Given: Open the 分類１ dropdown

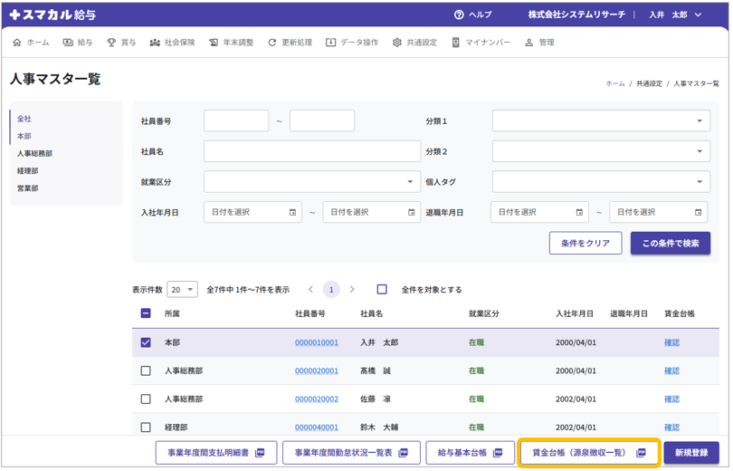Looking at the screenshot, I should pyautogui.click(x=601, y=121).
